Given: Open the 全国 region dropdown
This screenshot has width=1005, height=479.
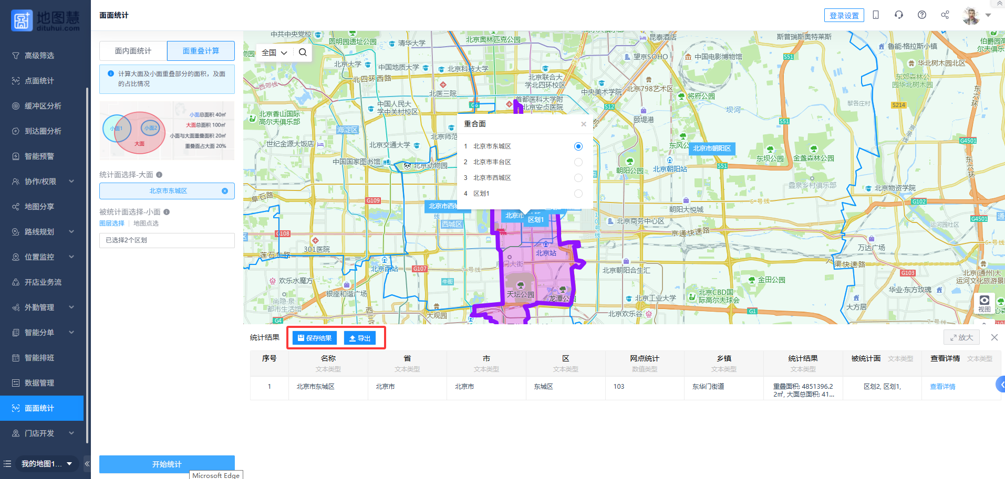Looking at the screenshot, I should (x=274, y=52).
